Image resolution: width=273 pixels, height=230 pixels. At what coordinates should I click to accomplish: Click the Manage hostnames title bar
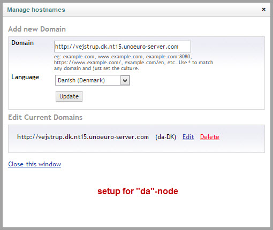[136, 10]
